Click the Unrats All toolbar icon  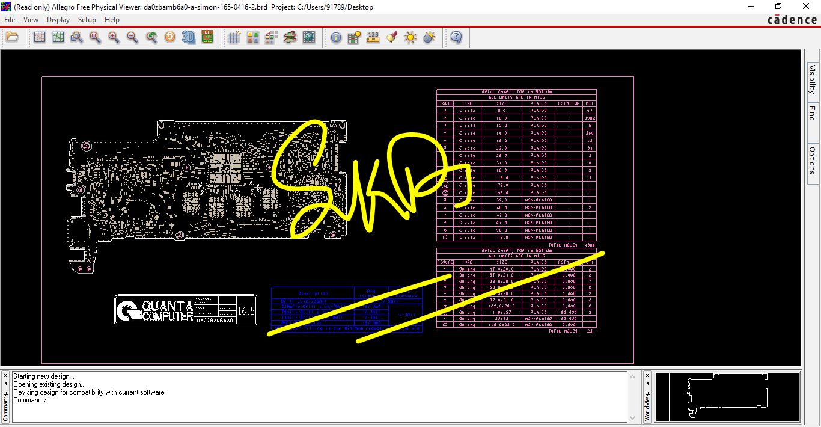(39, 37)
